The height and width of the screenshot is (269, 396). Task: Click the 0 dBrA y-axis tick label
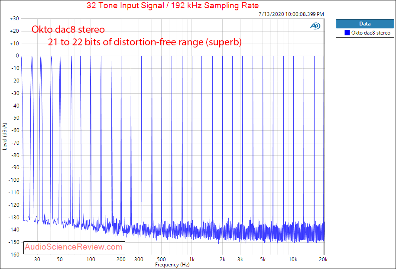pyautogui.click(x=17, y=56)
